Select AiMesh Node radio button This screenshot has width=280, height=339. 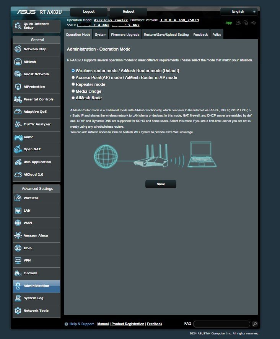coord(73,98)
